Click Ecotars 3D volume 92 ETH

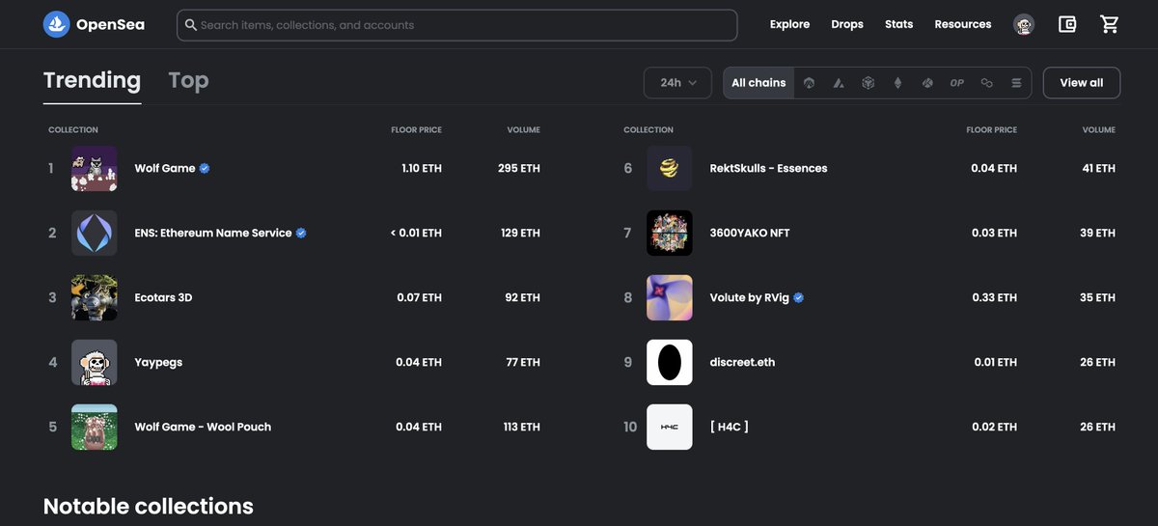523,297
